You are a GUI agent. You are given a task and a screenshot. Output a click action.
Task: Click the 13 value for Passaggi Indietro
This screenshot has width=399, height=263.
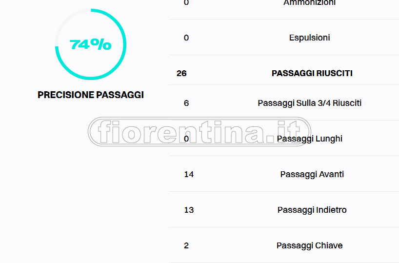pyautogui.click(x=189, y=210)
